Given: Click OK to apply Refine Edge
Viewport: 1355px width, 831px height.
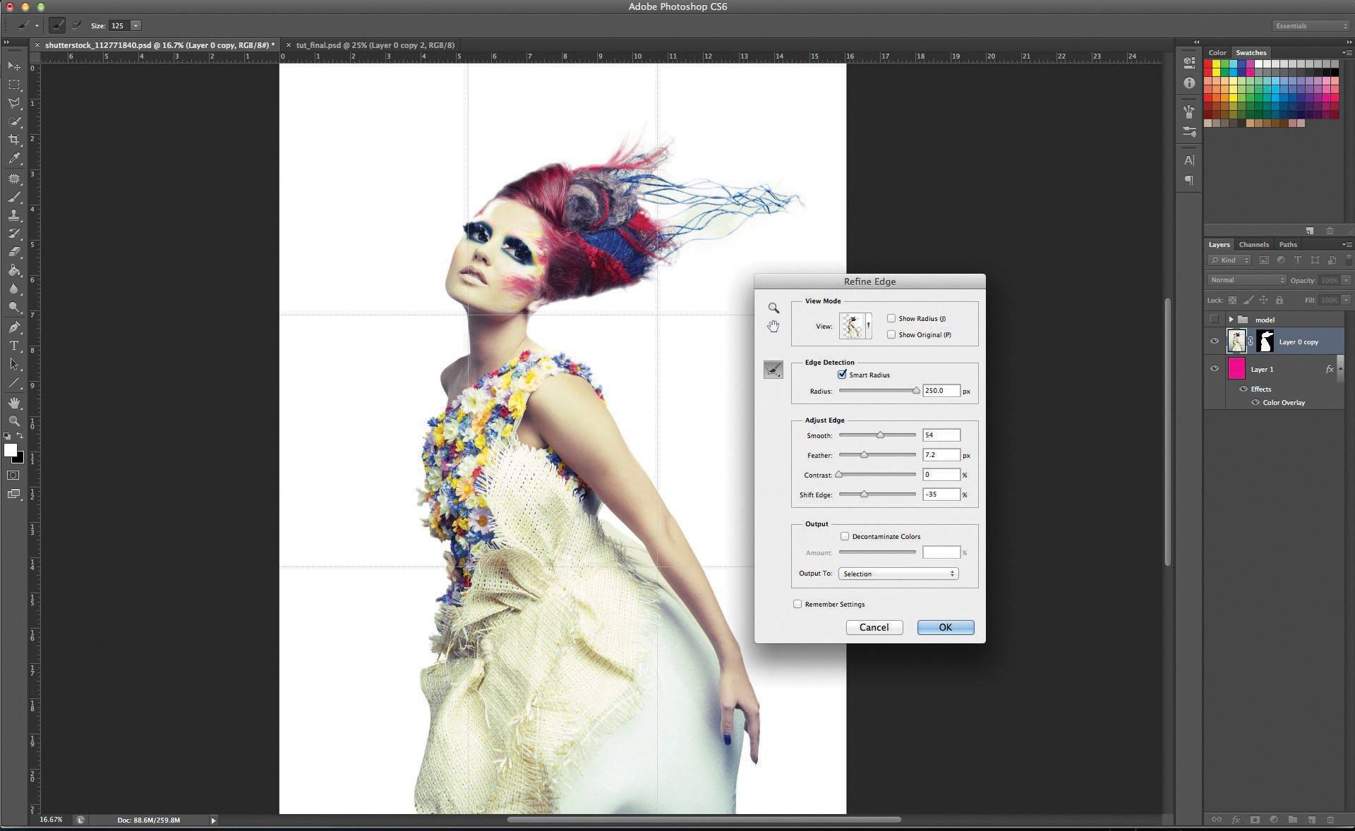Looking at the screenshot, I should (946, 627).
